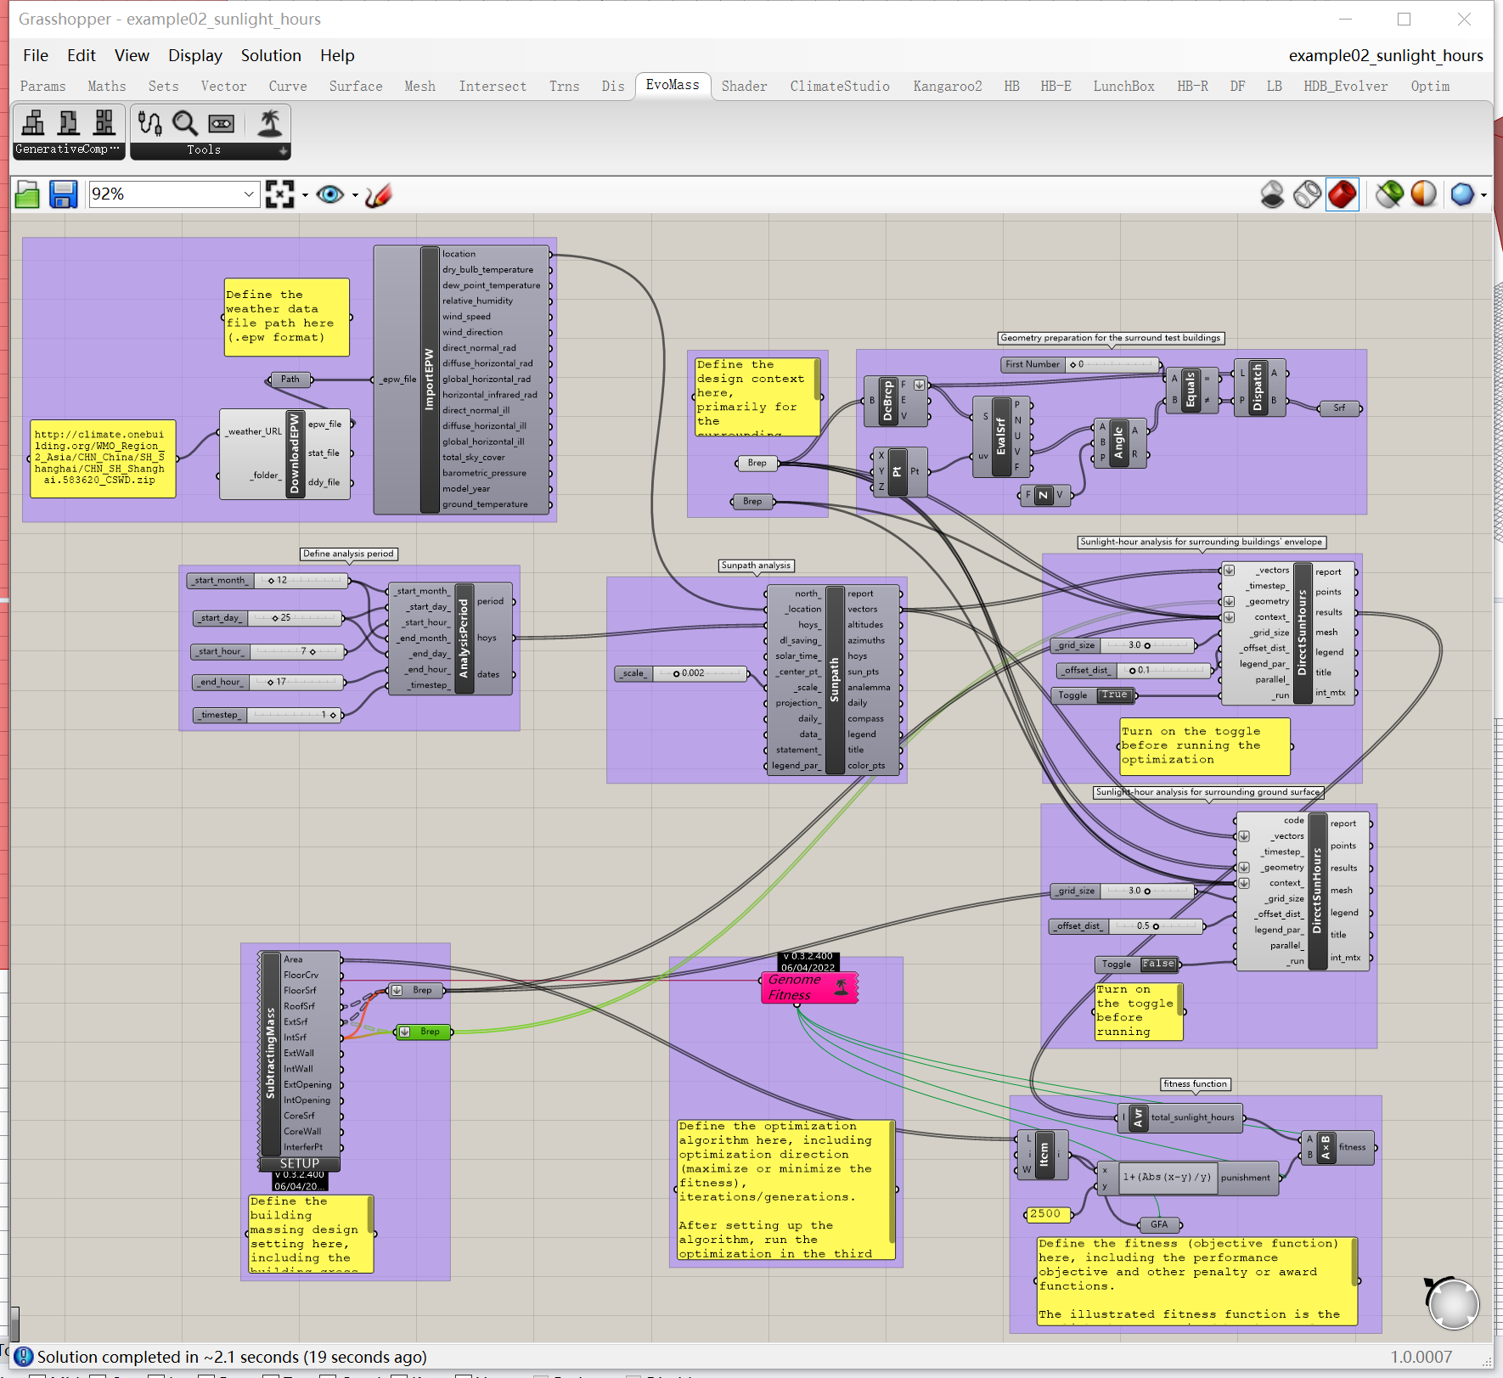This screenshot has width=1503, height=1378.
Task: Expand the GenerativeComp panel label
Action: 69,149
